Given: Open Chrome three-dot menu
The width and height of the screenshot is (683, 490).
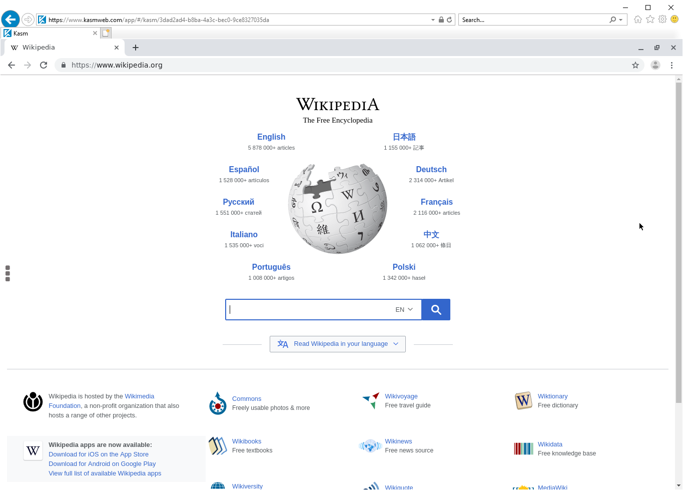Looking at the screenshot, I should pyautogui.click(x=671, y=65).
